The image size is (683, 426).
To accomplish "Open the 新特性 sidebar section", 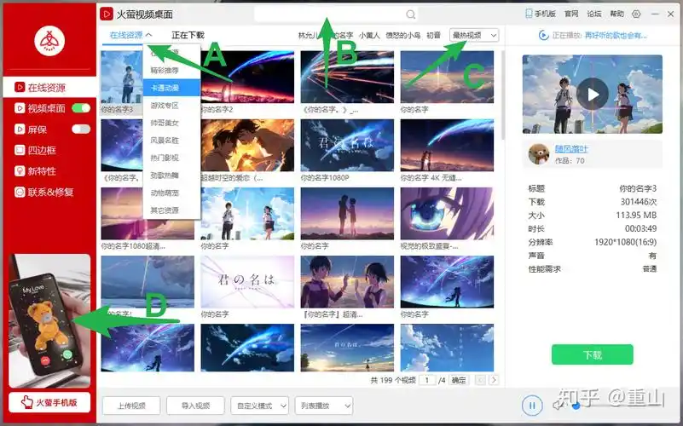I will pyautogui.click(x=35, y=171).
